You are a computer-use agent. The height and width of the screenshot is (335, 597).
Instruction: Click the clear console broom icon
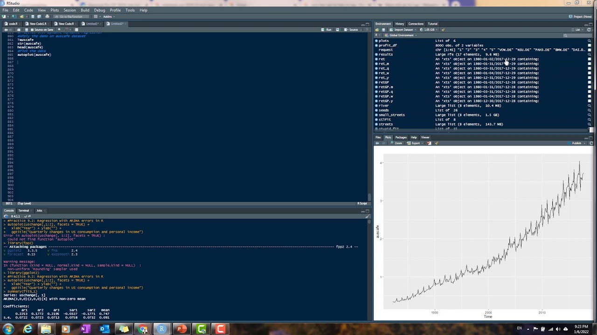click(367, 216)
